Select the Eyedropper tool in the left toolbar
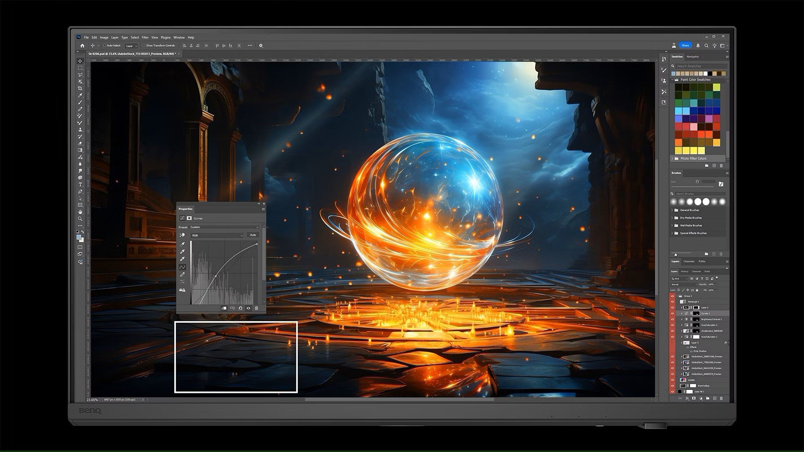804x452 pixels. pyautogui.click(x=80, y=96)
